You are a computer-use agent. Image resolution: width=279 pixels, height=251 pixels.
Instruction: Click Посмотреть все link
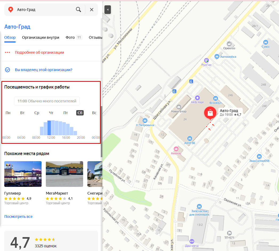coord(18,217)
